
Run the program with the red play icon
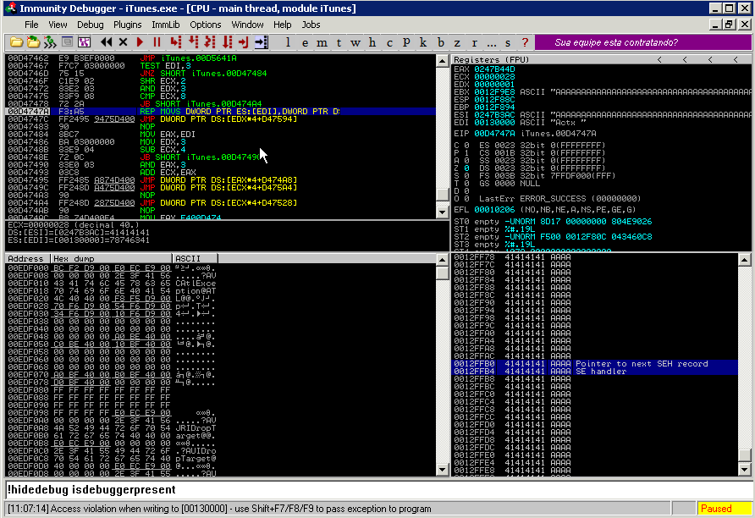141,42
